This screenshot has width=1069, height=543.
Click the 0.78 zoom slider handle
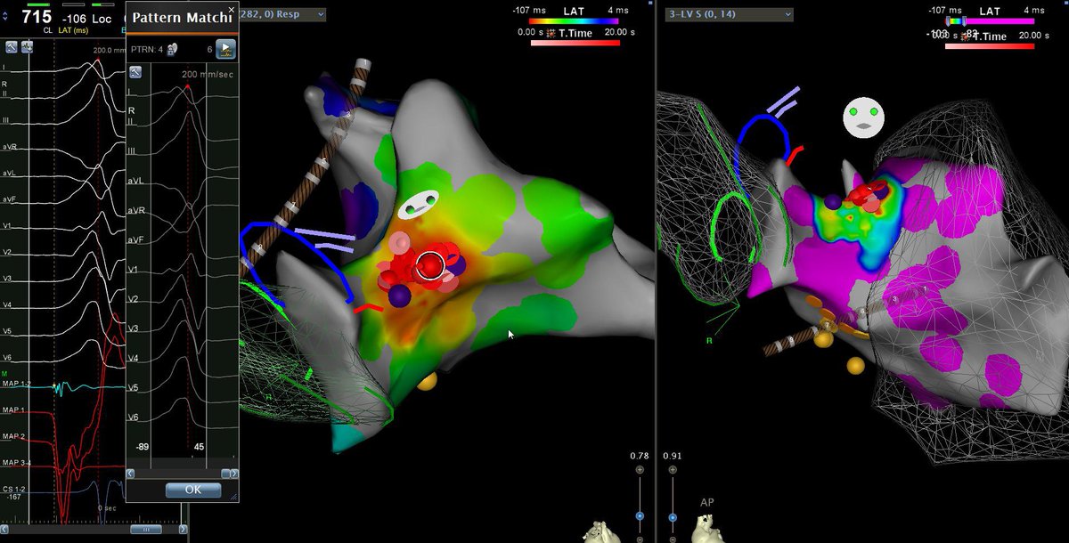(640, 515)
